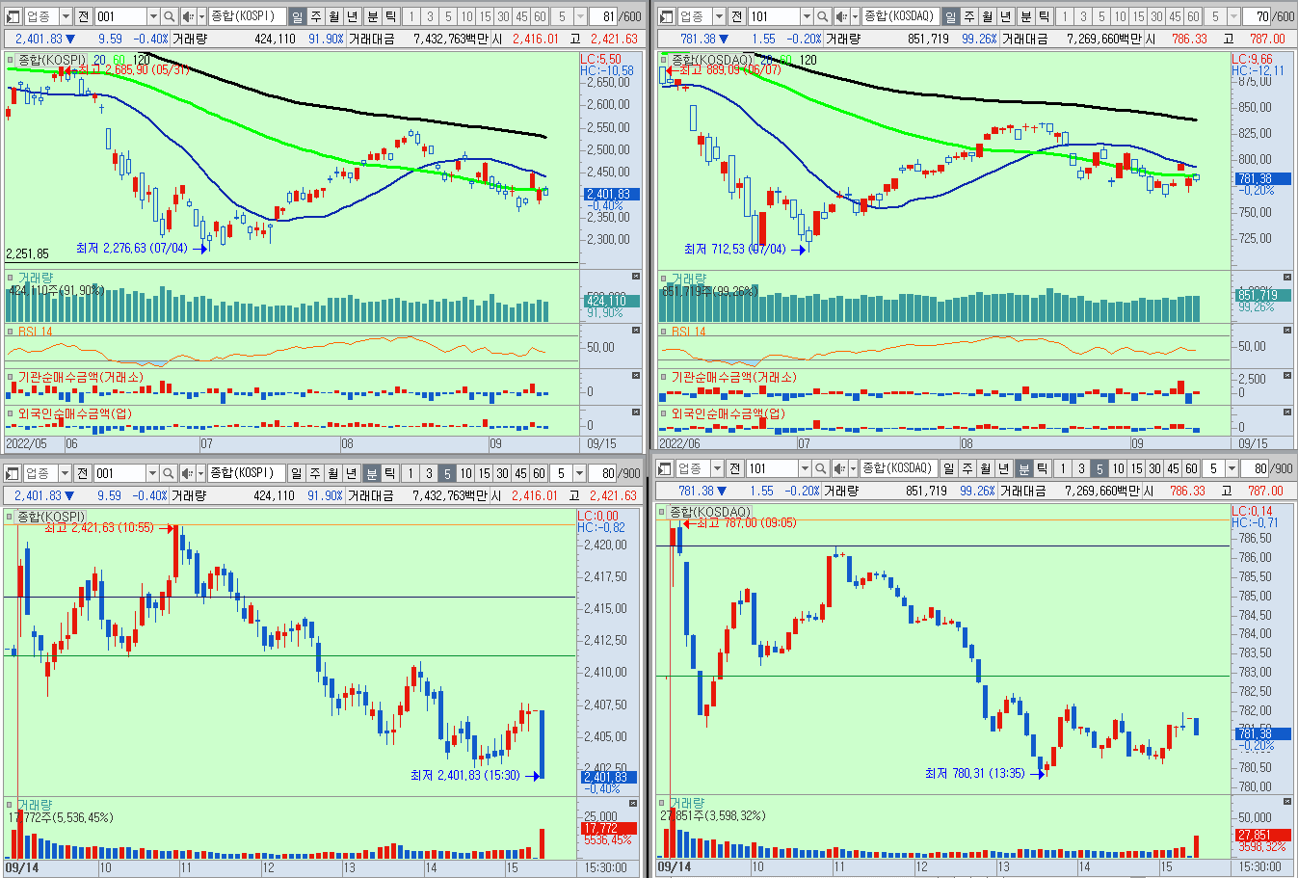Click 종합(KOSDAQ) title label in daily chart

(712, 60)
